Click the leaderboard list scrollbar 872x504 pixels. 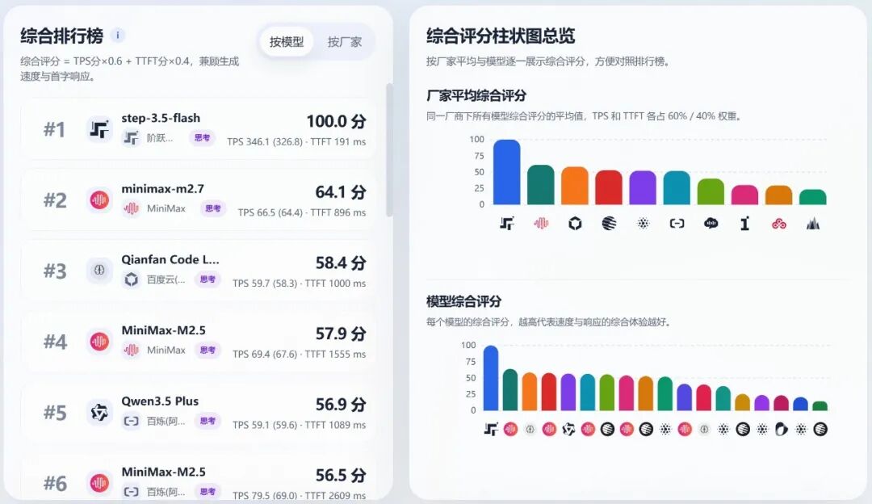coord(389,150)
